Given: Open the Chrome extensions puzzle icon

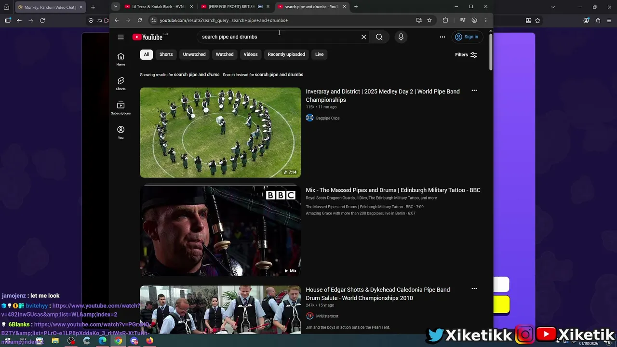Looking at the screenshot, I should coord(445,20).
